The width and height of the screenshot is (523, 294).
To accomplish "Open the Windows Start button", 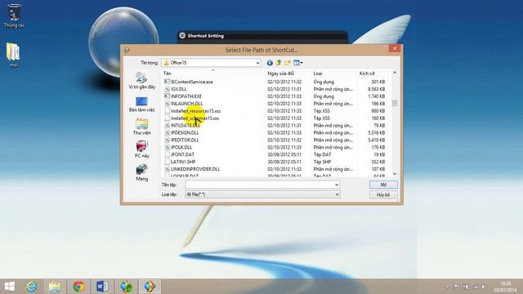I will [x=9, y=287].
